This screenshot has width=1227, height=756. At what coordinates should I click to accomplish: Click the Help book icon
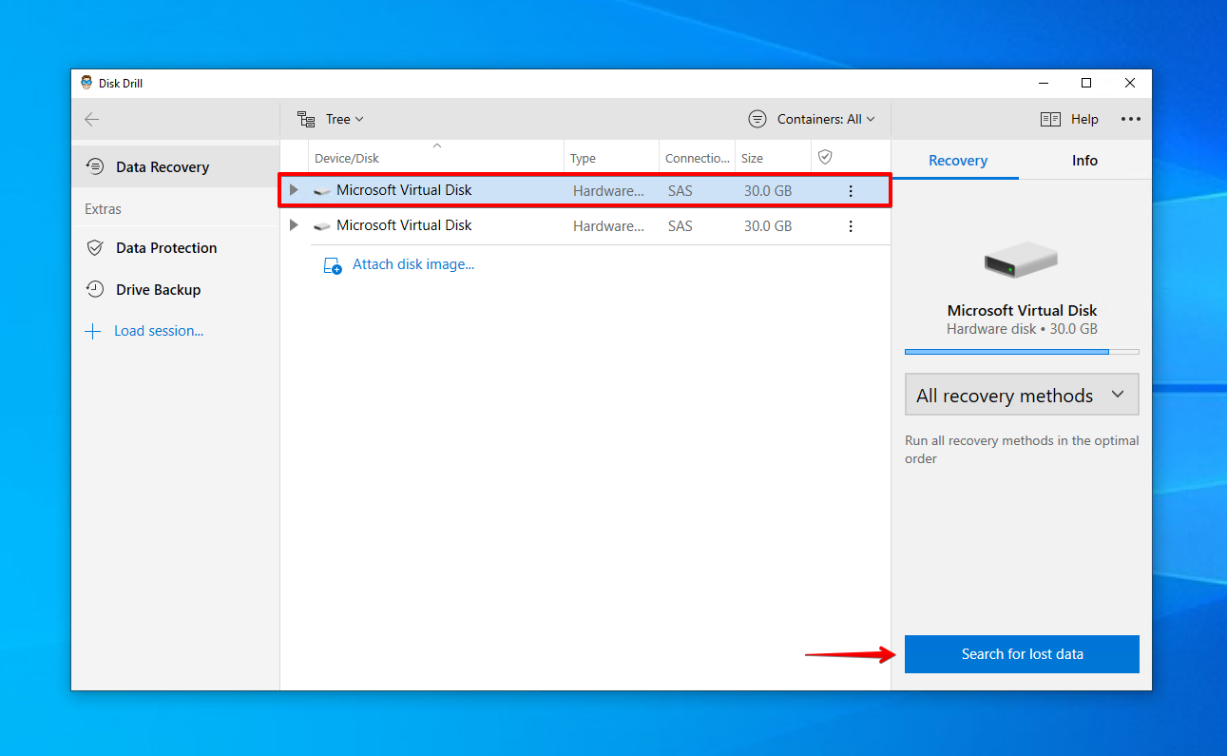(x=1050, y=119)
